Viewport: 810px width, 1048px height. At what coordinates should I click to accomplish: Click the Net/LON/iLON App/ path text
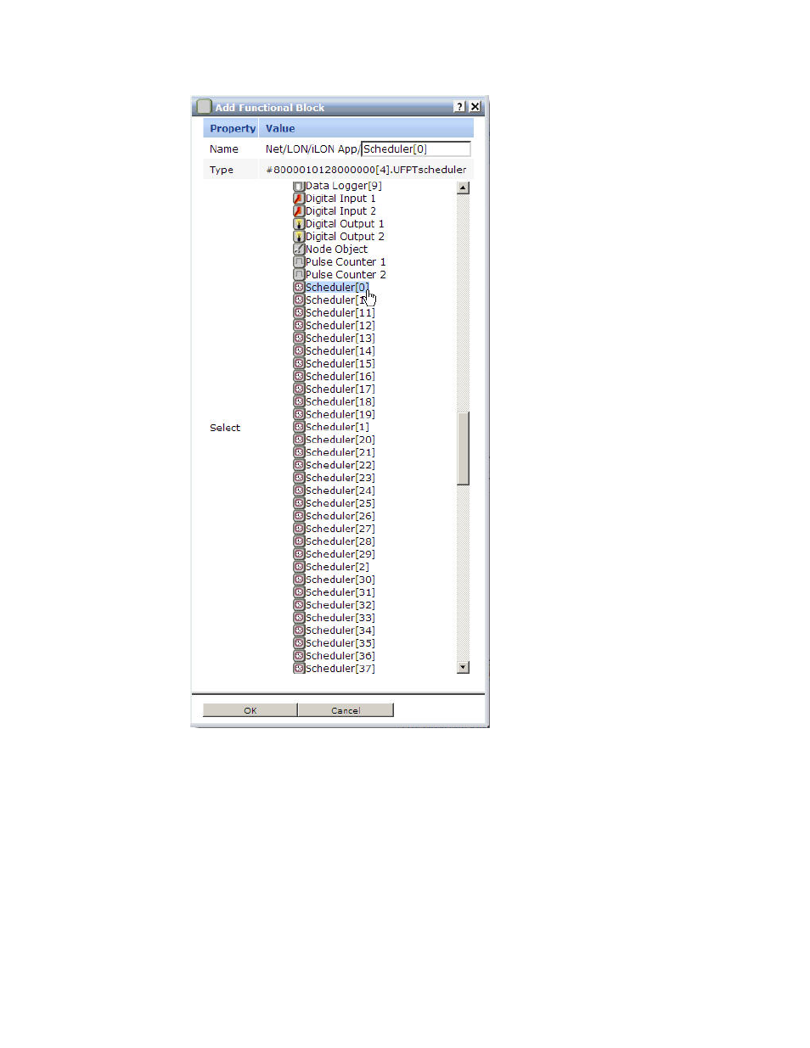point(312,149)
